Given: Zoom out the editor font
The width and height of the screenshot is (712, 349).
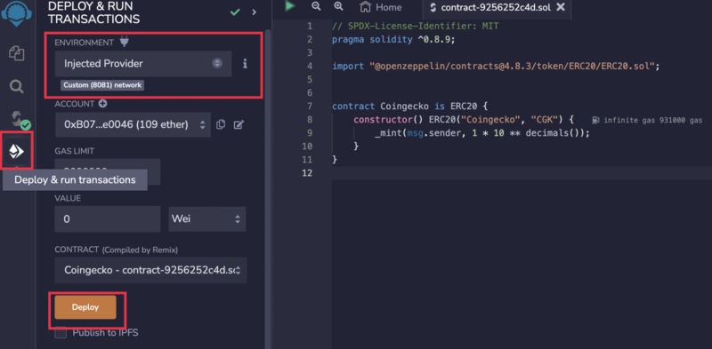Looking at the screenshot, I should point(316,7).
